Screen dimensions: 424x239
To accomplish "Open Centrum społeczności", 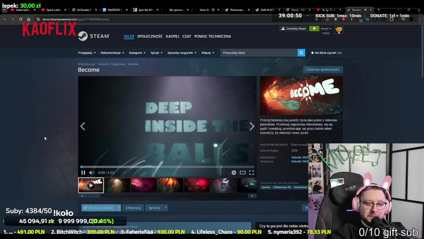I will click(323, 69).
